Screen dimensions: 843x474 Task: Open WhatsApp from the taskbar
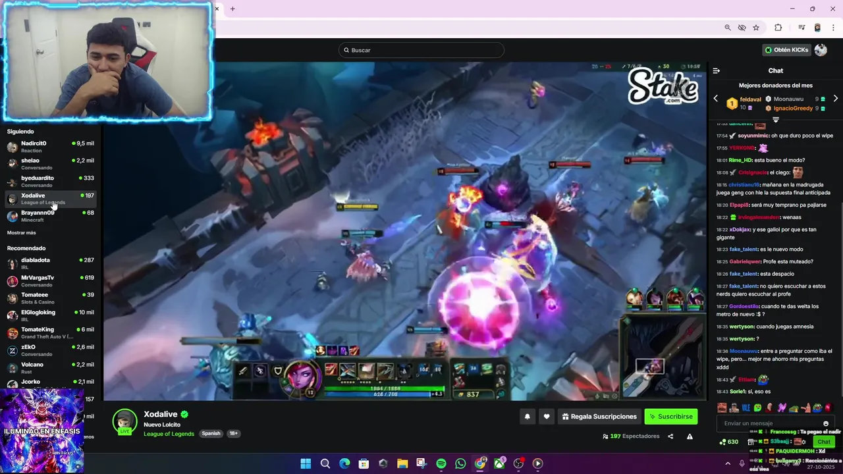[x=460, y=463]
